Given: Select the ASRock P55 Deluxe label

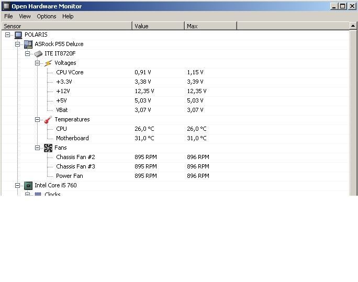Looking at the screenshot, I should click(x=59, y=44).
